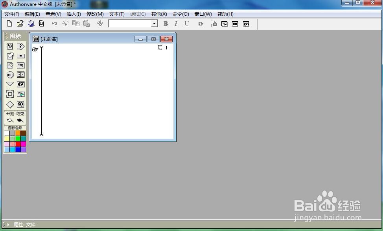Click the Find toolbar icon

[99, 24]
